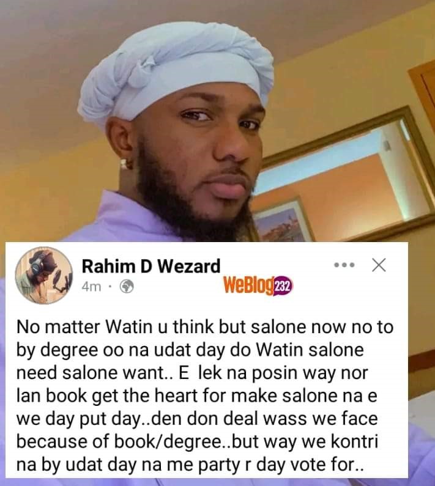435x486 pixels.
Task: Click the wooden door frame at right edge
Action: 422,93
